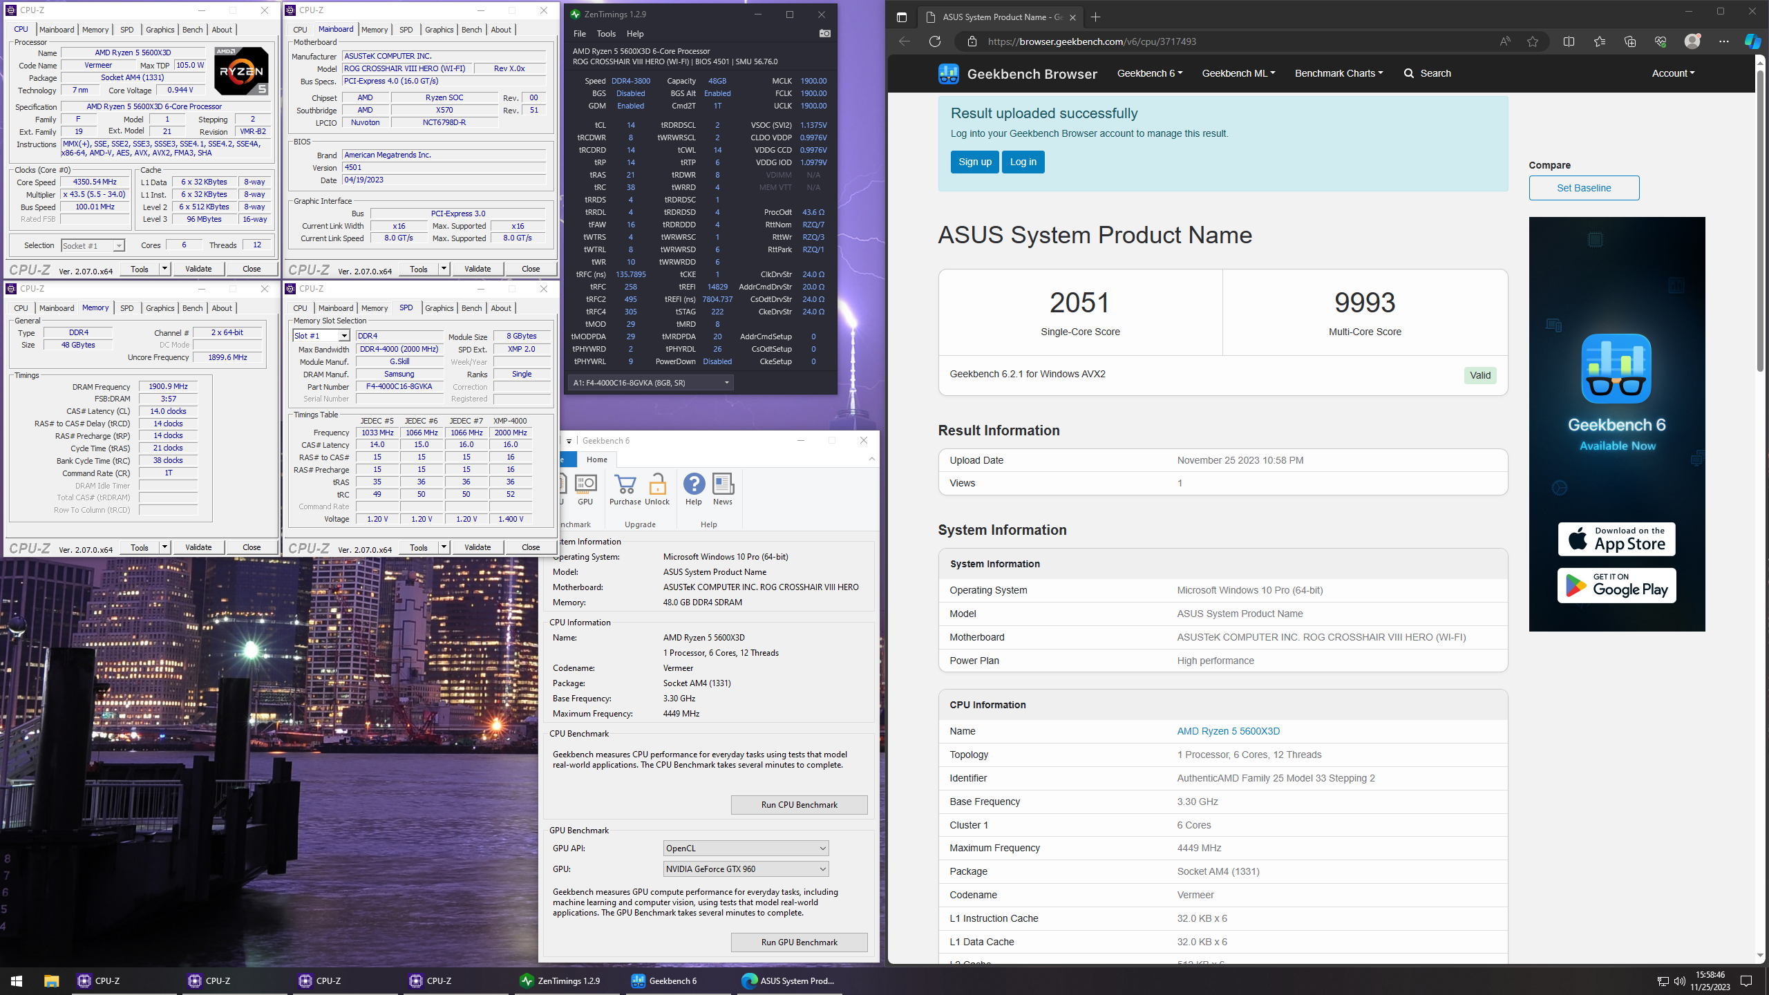Click Run GPU Benchmark button
The image size is (1769, 995).
pos(800,942)
